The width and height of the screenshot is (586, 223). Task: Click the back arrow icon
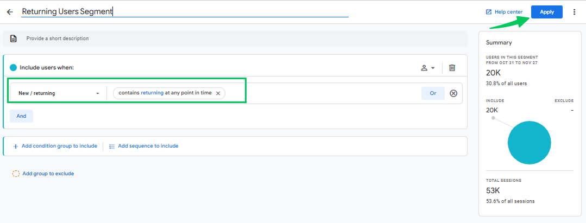click(x=10, y=11)
